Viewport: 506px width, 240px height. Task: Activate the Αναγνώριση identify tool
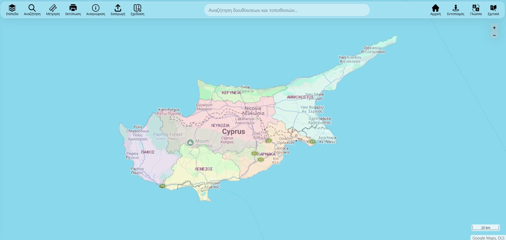95,10
